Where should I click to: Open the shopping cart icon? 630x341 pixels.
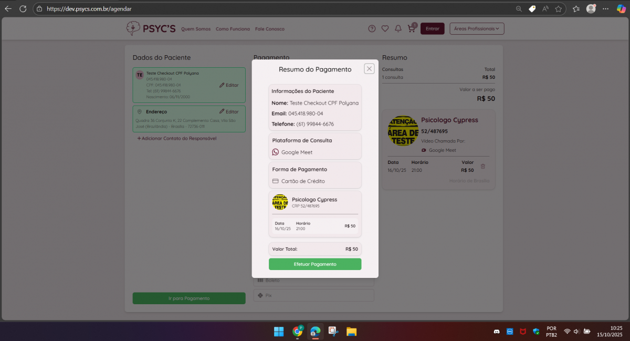pos(411,29)
